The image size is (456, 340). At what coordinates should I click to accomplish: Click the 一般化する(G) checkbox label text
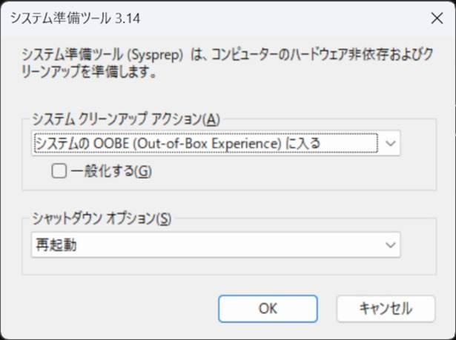pos(111,171)
